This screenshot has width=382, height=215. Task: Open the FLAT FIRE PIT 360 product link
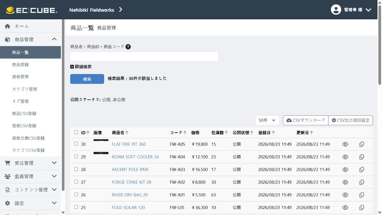(x=129, y=144)
